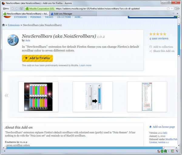
Task: Click the "January 2, 2012" release date
Action: click(x=157, y=136)
